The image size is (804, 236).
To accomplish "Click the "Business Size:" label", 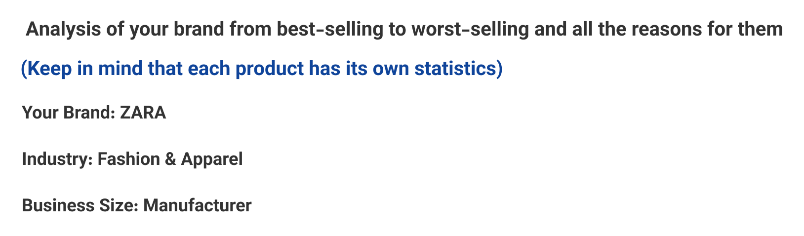I will pyautogui.click(x=80, y=205).
